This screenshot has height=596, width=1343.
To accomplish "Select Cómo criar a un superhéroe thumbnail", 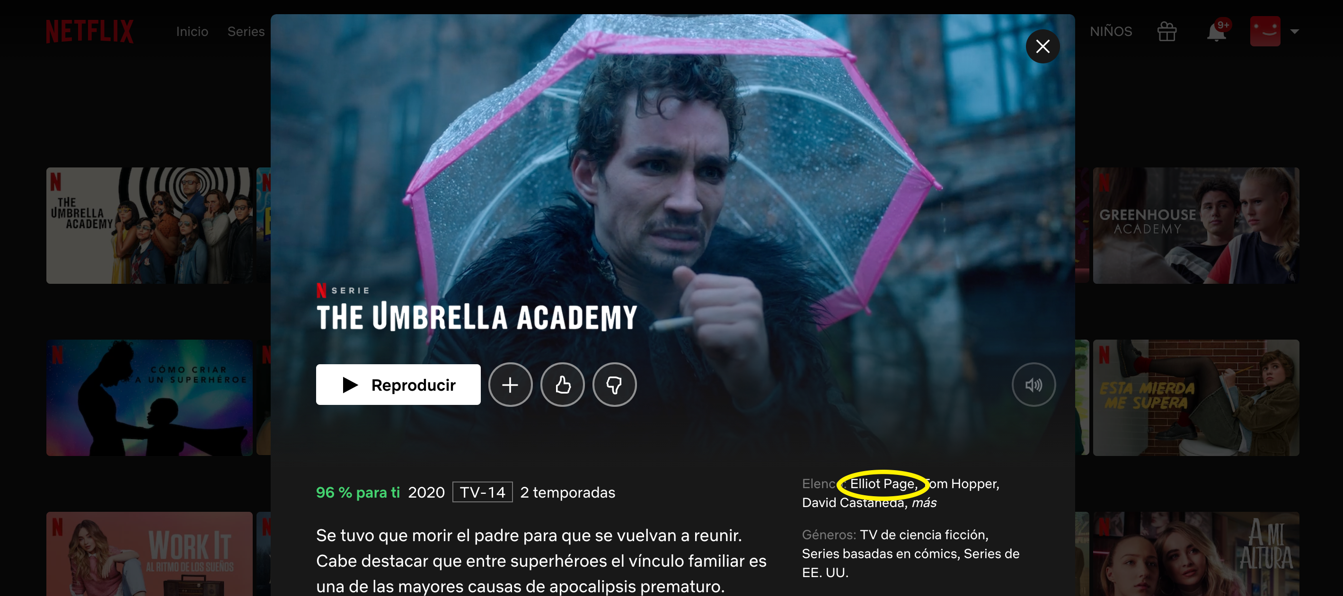I will 149,398.
